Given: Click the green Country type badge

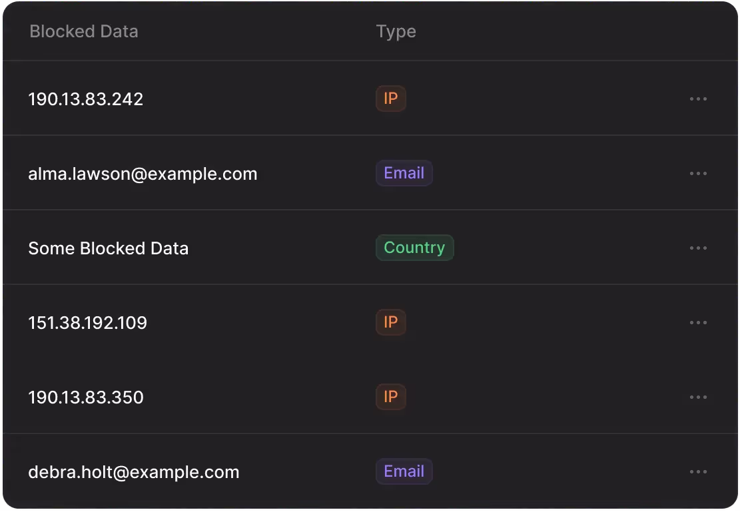Looking at the screenshot, I should pos(414,248).
